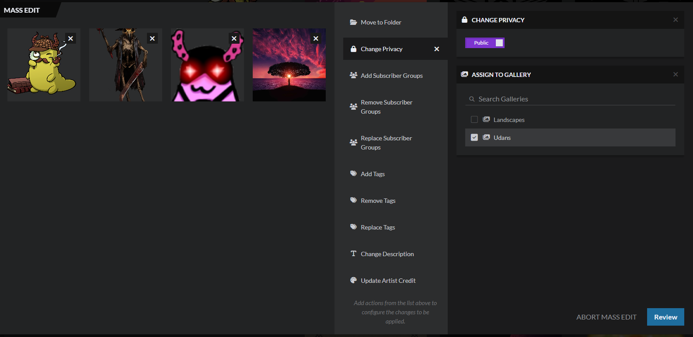This screenshot has width=693, height=337.
Task: Click ABORT MASS EDIT
Action: click(x=606, y=317)
